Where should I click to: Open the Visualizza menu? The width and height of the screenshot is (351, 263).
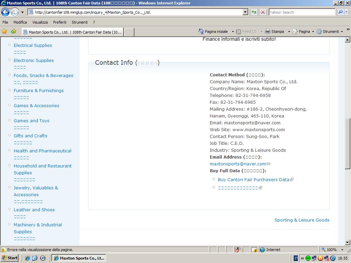point(40,22)
